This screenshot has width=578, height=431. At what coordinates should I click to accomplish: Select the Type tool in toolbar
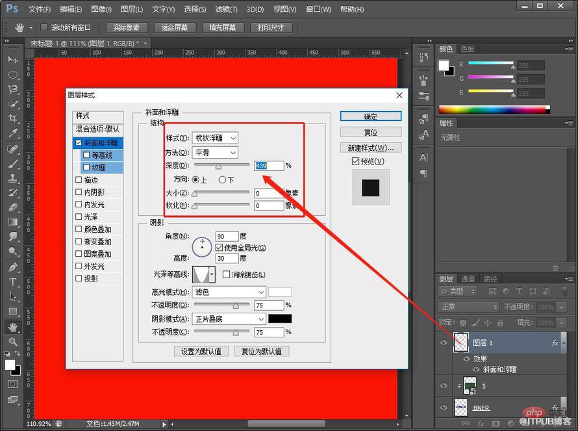(13, 282)
